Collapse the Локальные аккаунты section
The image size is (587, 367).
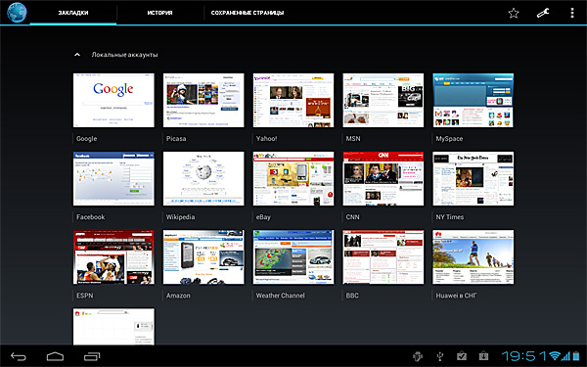pyautogui.click(x=77, y=55)
